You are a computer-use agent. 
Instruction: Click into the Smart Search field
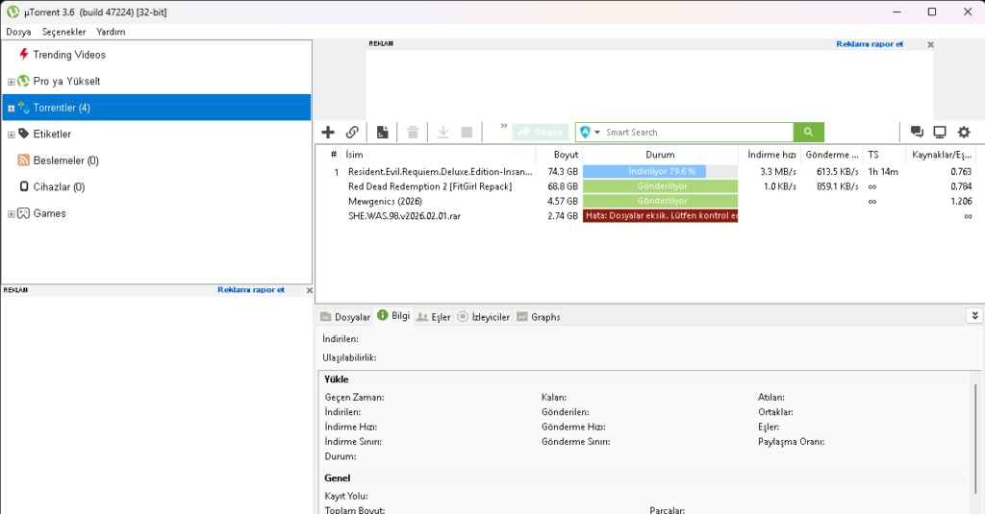click(x=697, y=132)
